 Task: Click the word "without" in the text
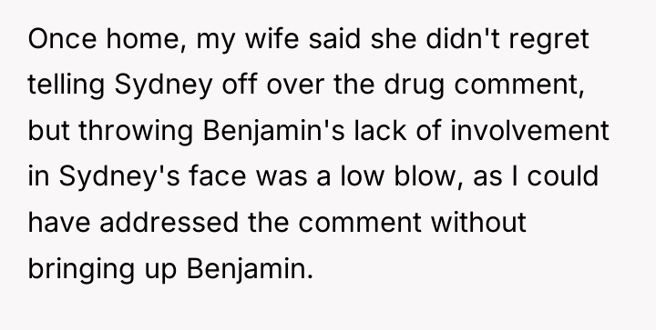(x=478, y=222)
